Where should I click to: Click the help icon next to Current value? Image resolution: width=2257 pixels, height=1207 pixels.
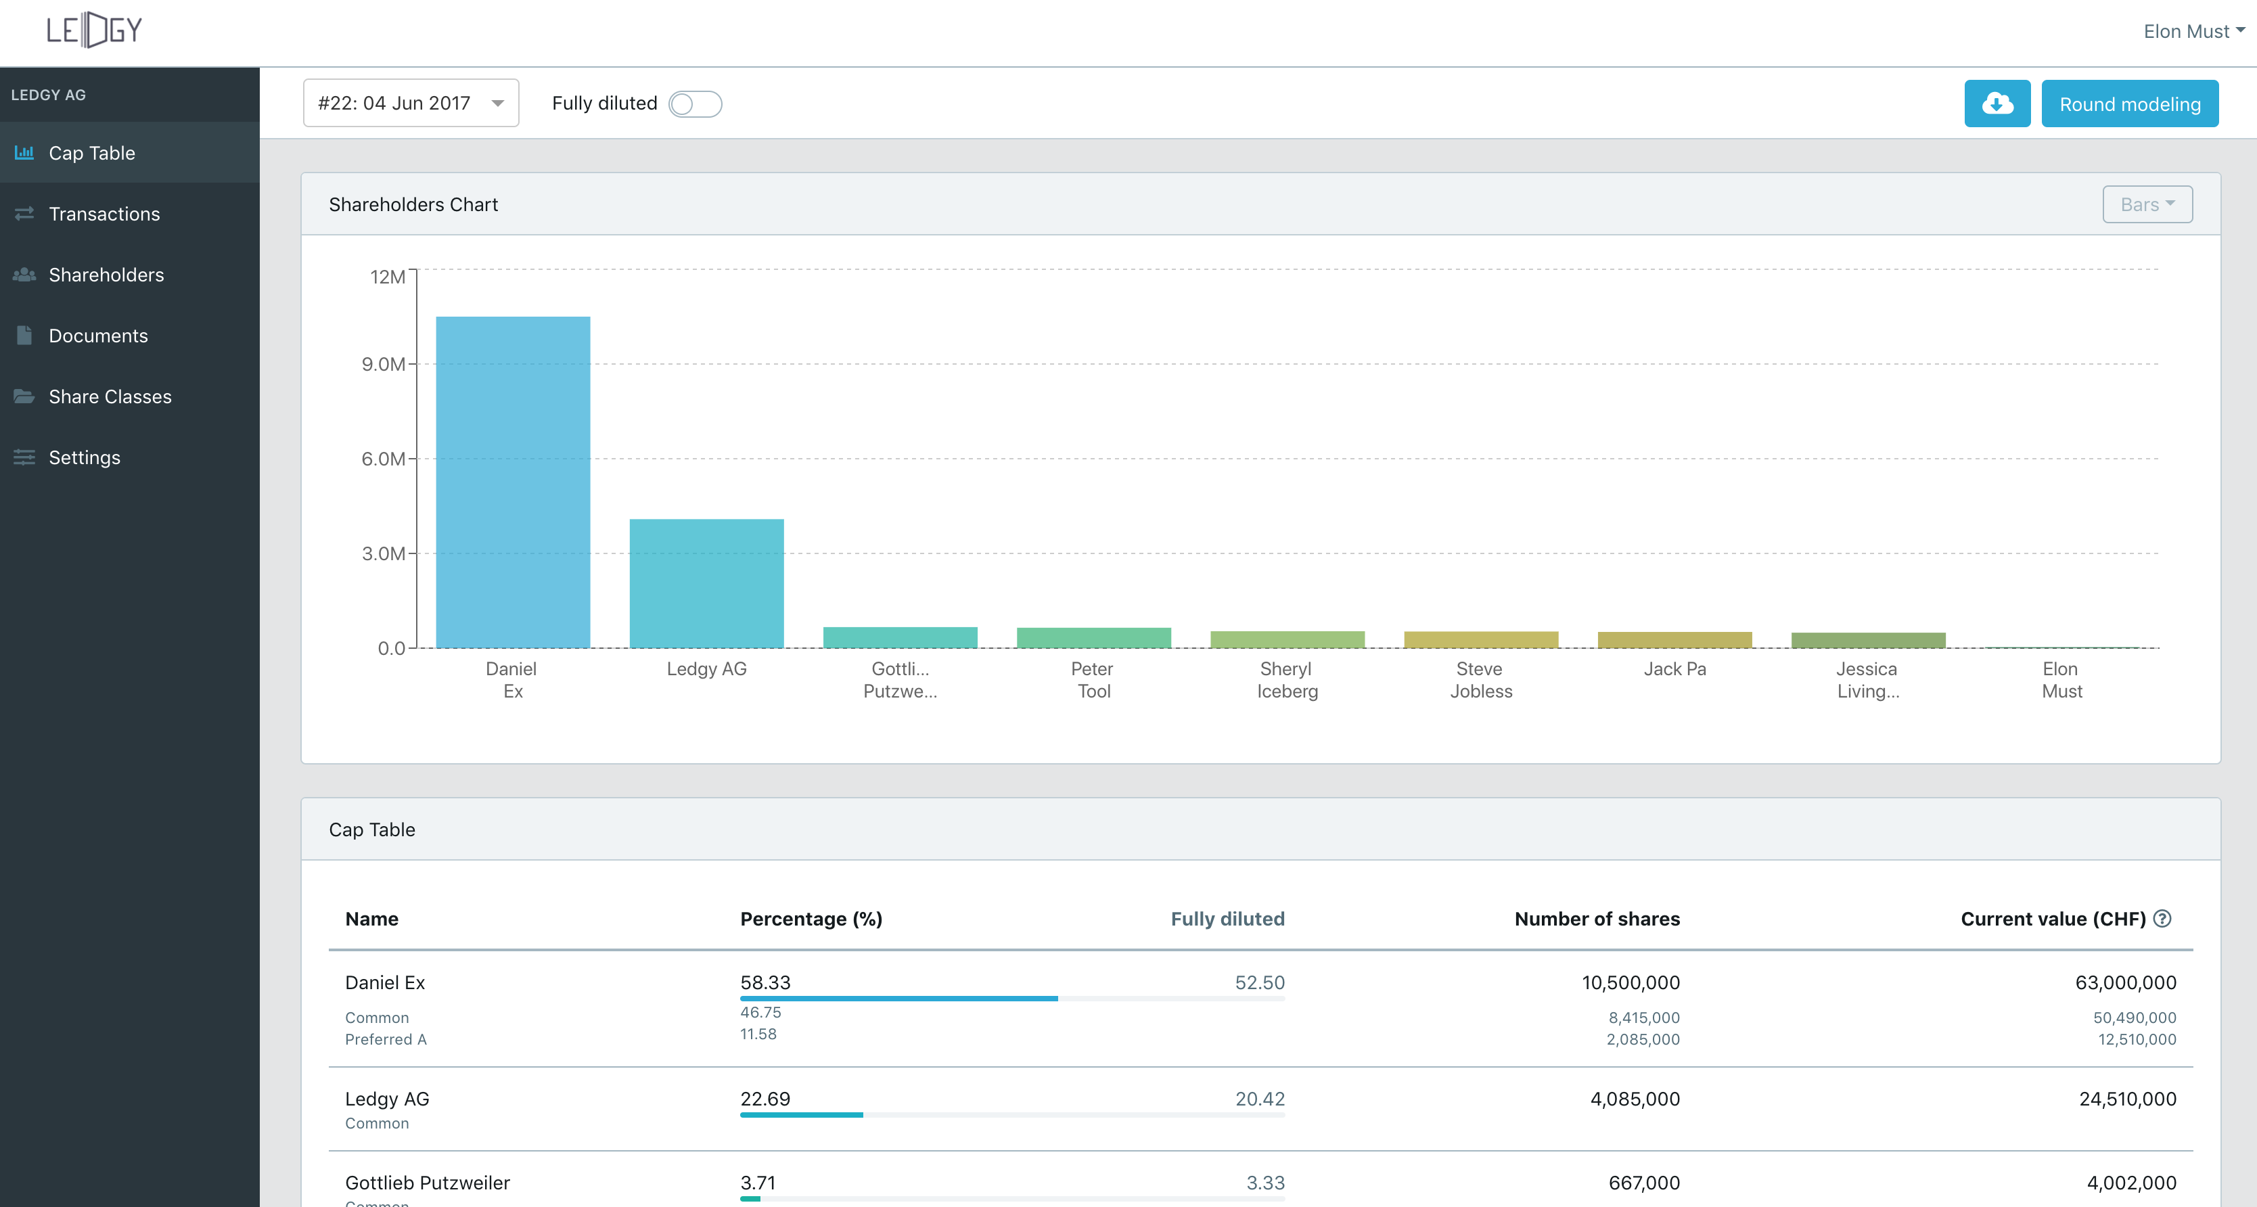click(x=2162, y=918)
